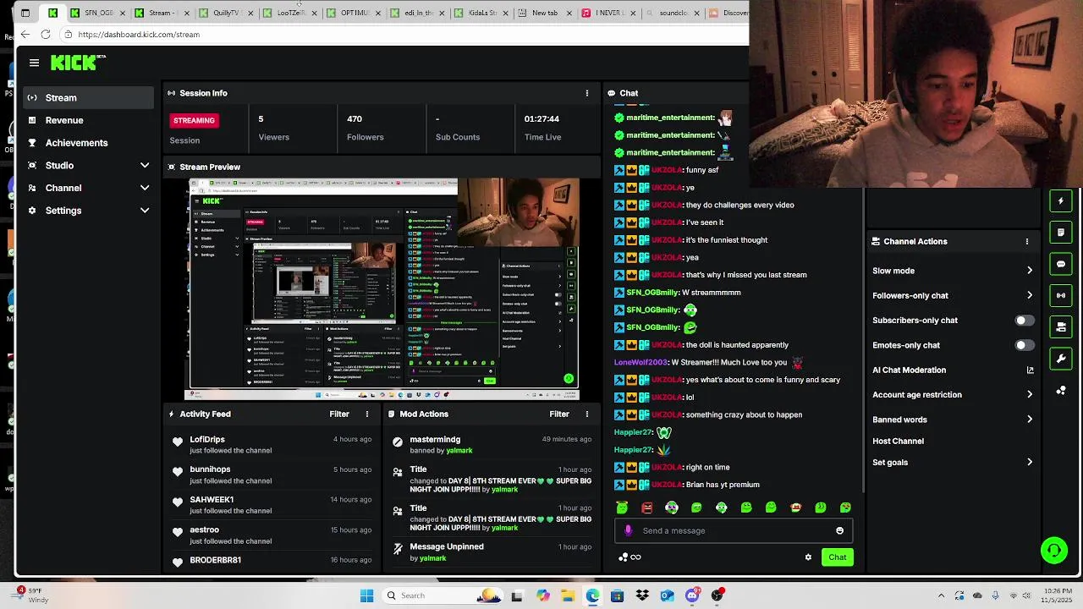Click the lightning bolt quick actions icon
Screen dimensions: 1083x609
1061,201
